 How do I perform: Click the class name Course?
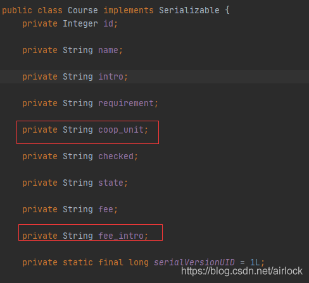(x=83, y=10)
